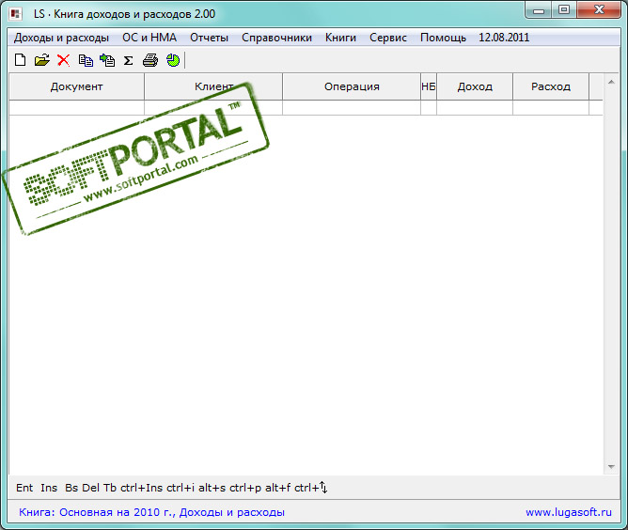
Task: Click the empty Операция cell in first row
Action: click(x=352, y=108)
